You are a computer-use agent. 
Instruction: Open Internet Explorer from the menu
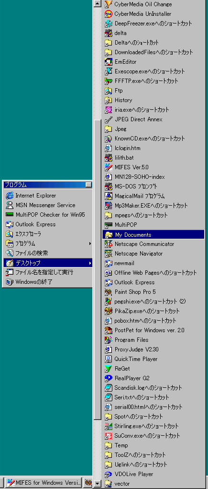(x=47, y=196)
